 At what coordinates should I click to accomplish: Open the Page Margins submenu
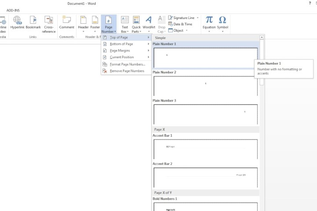coord(126,51)
